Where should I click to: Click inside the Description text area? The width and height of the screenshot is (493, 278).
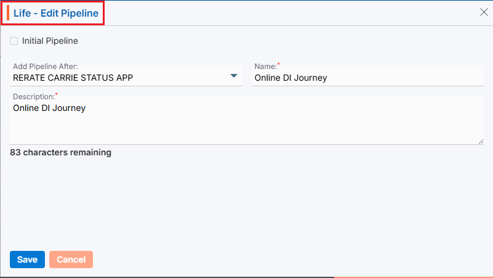tap(246, 123)
